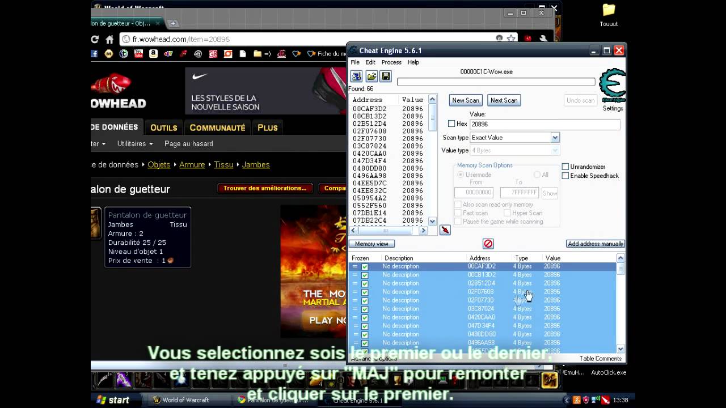Image resolution: width=726 pixels, height=408 pixels.
Task: Open the blank page bookmark icon
Action: (243, 54)
